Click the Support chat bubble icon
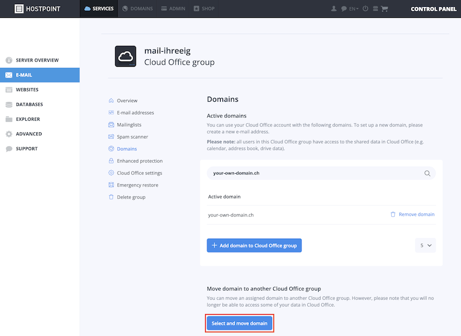 [x=9, y=149]
